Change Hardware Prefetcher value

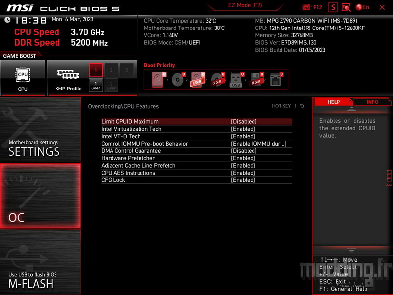(243, 158)
